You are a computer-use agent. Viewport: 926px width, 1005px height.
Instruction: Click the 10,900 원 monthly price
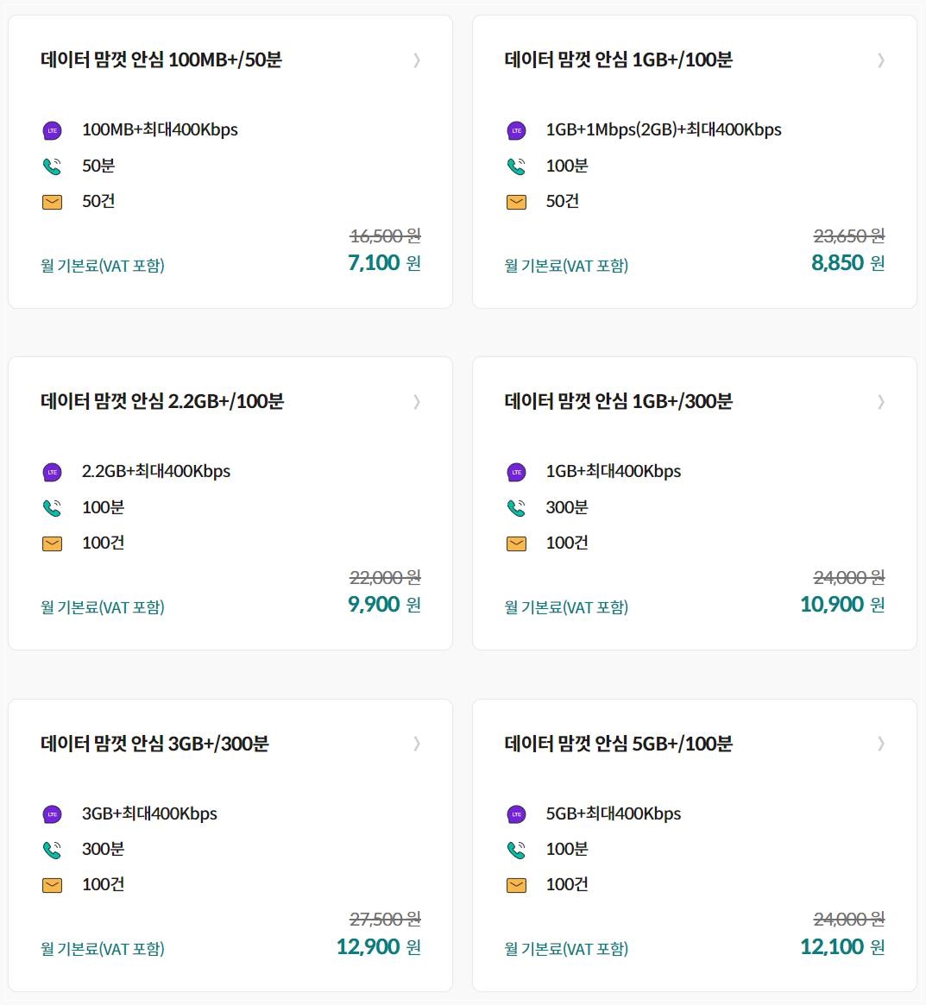842,605
